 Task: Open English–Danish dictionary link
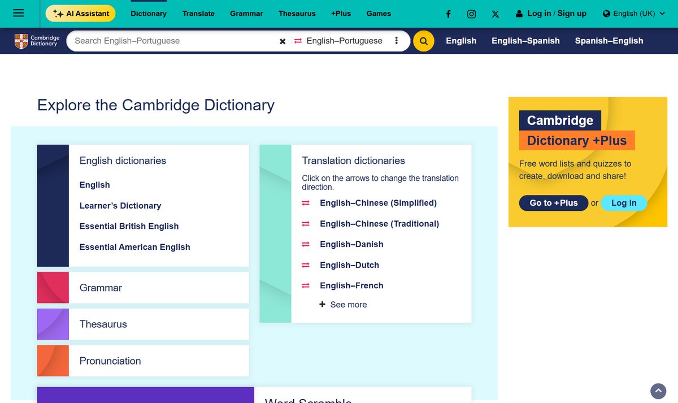352,244
